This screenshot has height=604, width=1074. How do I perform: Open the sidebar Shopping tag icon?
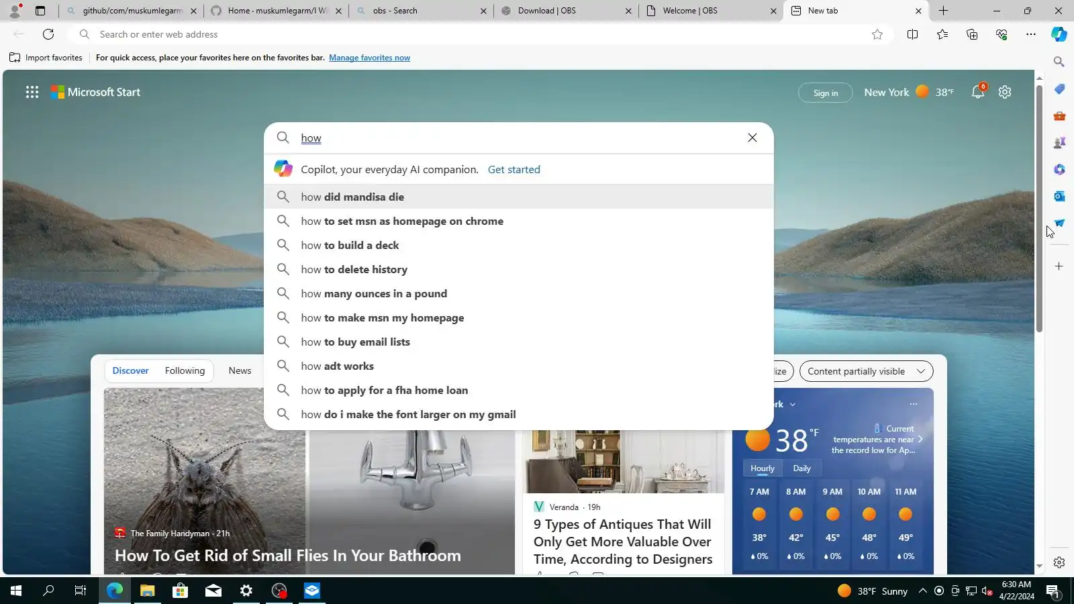click(x=1059, y=89)
